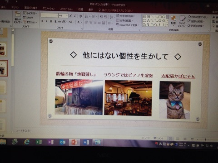Click the Clear All Formatting icon
This screenshot has height=163, width=218.
tap(81, 16)
